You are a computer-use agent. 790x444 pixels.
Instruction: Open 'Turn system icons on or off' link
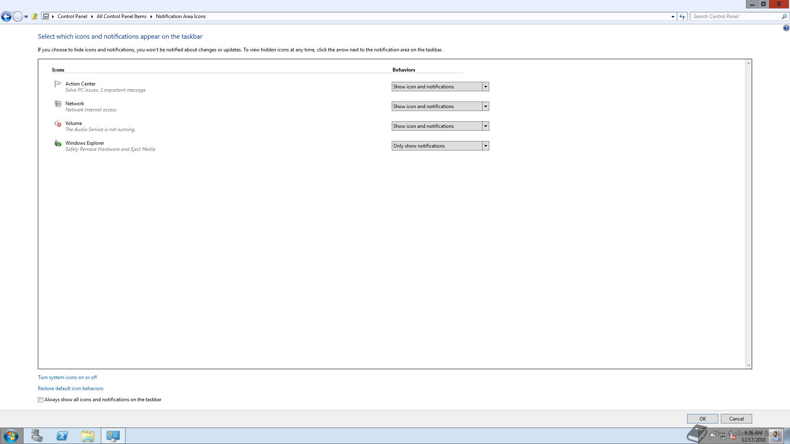pos(67,377)
